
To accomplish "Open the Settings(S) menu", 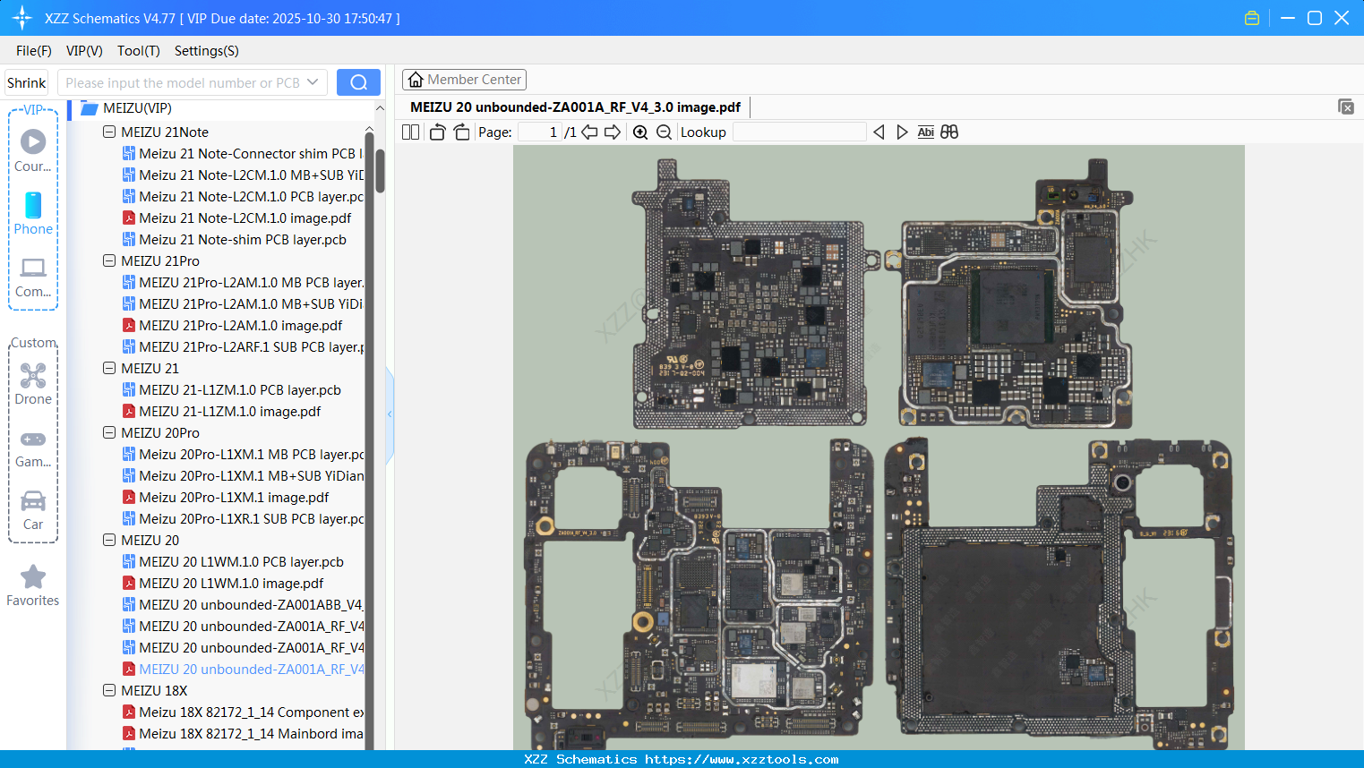I will pyautogui.click(x=206, y=51).
